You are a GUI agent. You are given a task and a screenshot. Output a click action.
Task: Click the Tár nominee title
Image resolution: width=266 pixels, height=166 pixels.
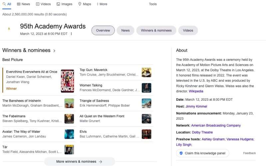click(x=5, y=147)
